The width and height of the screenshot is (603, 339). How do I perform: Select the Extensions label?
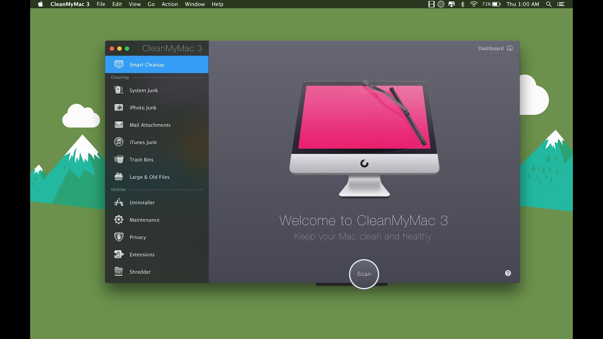142,255
